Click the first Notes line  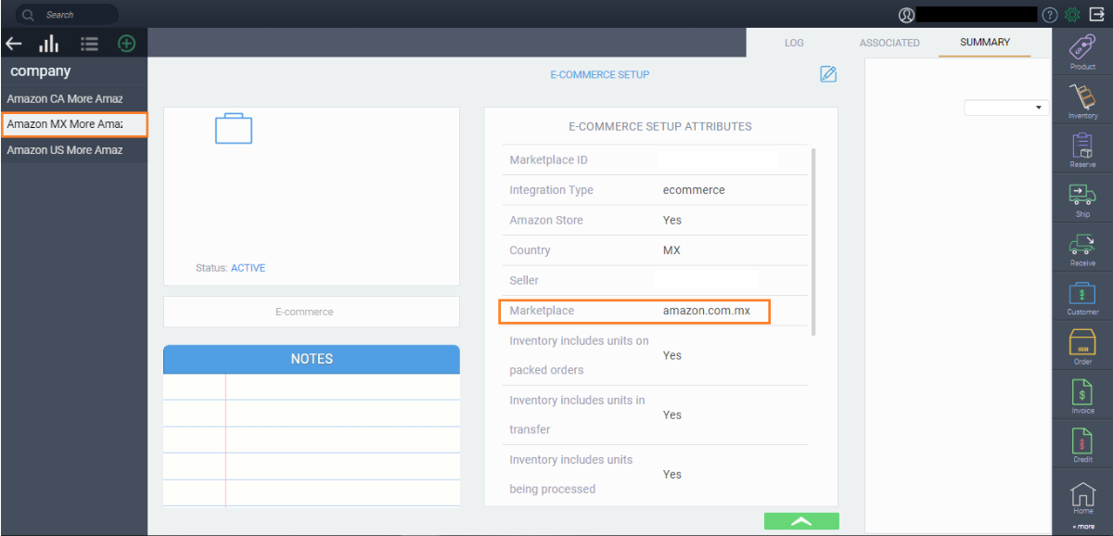tap(312, 387)
